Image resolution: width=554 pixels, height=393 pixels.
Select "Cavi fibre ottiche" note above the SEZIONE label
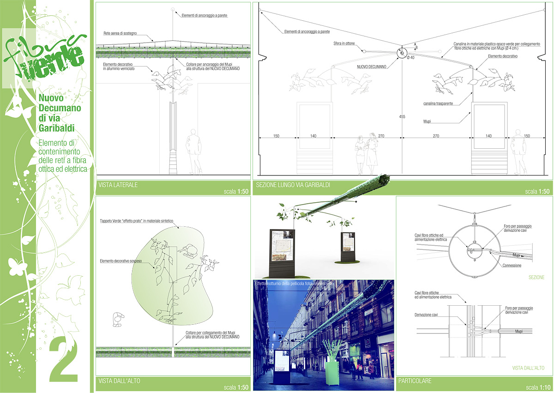pos(431,237)
